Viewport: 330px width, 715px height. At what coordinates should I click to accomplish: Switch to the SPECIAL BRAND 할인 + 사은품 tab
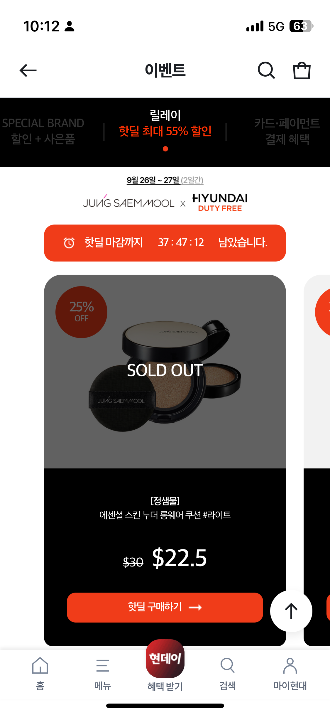tap(43, 131)
